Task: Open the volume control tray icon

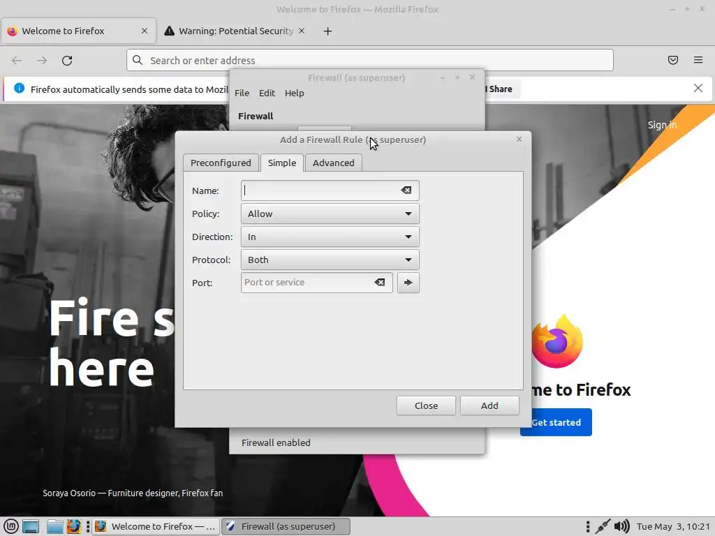Action: tap(621, 526)
